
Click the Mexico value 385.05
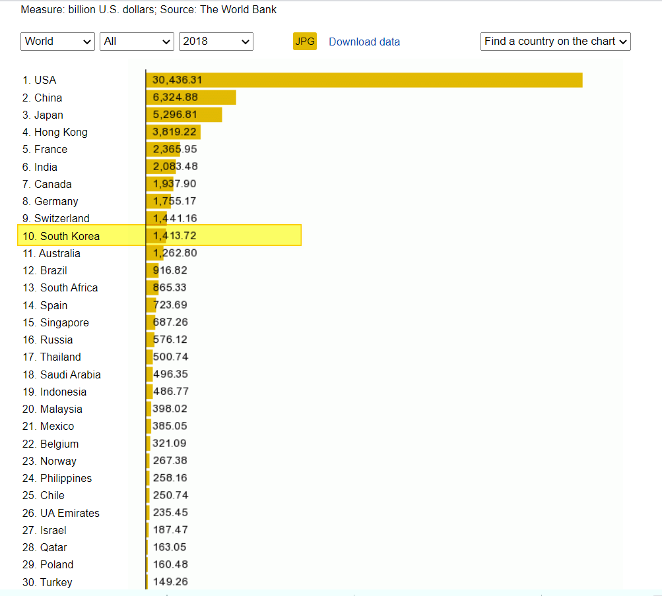(x=170, y=426)
